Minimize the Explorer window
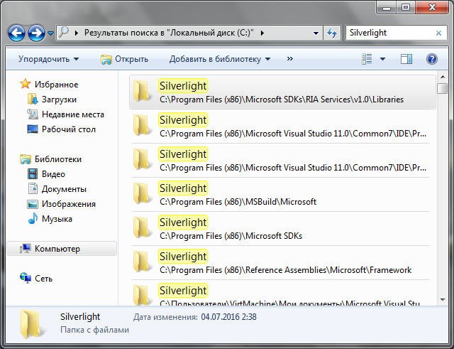The height and width of the screenshot is (349, 454). (x=387, y=7)
